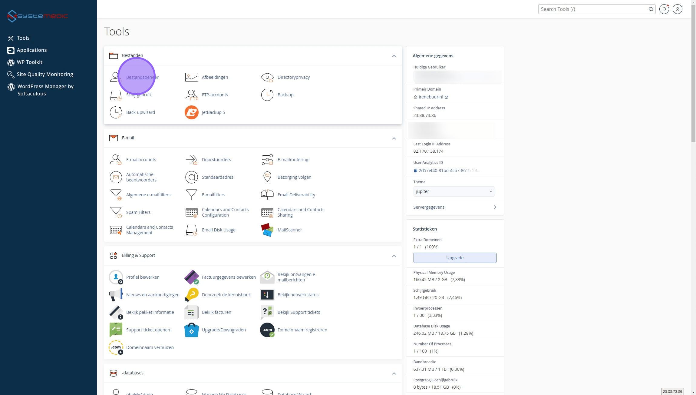This screenshot has width=696, height=395.
Task: Open the notifications bell icon
Action: pos(664,9)
